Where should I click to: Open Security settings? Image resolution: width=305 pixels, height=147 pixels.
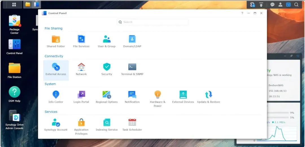click(106, 69)
